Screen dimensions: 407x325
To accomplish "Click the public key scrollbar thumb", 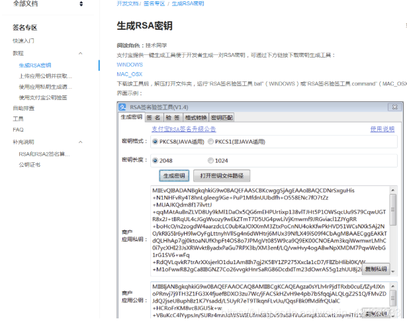I will (393, 299).
